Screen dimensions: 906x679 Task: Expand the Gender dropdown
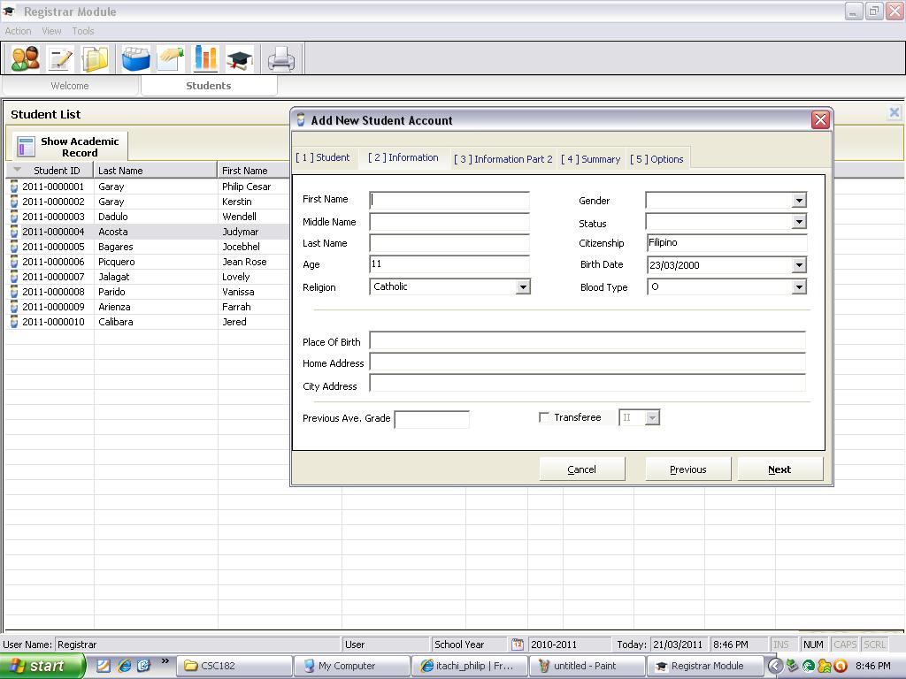click(798, 201)
